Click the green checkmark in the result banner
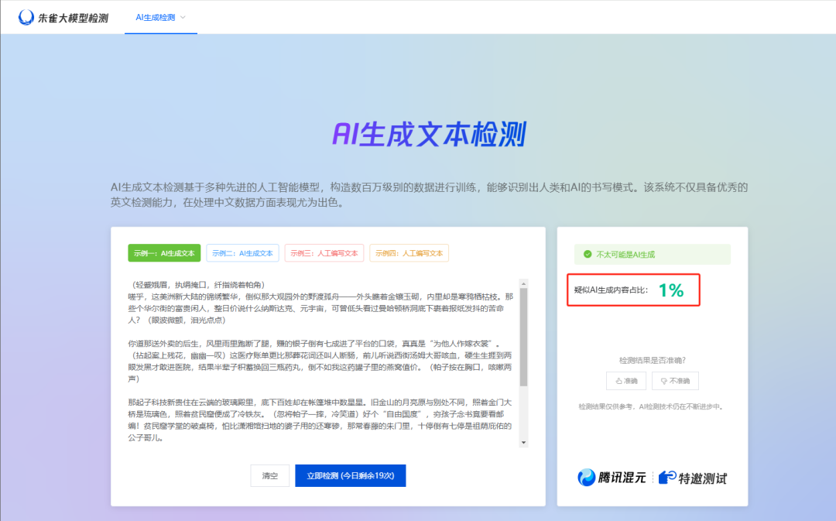Viewport: 836px width, 521px height. pos(588,254)
